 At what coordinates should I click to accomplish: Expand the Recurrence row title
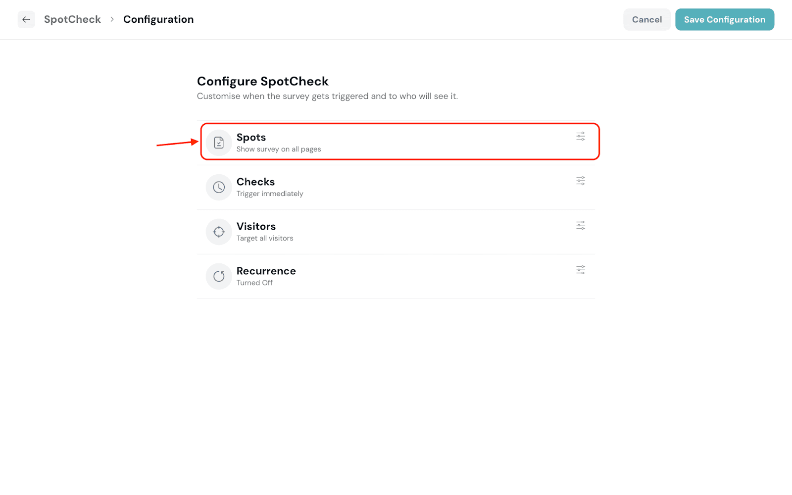tap(266, 271)
